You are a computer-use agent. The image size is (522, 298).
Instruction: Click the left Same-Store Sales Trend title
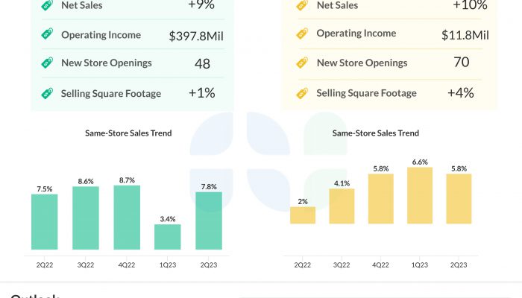[x=128, y=133]
